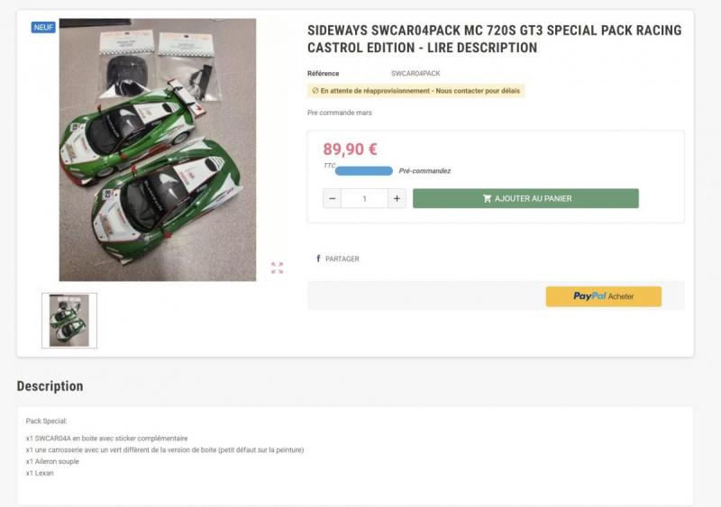Decrease quantity with the minus button

tap(333, 198)
